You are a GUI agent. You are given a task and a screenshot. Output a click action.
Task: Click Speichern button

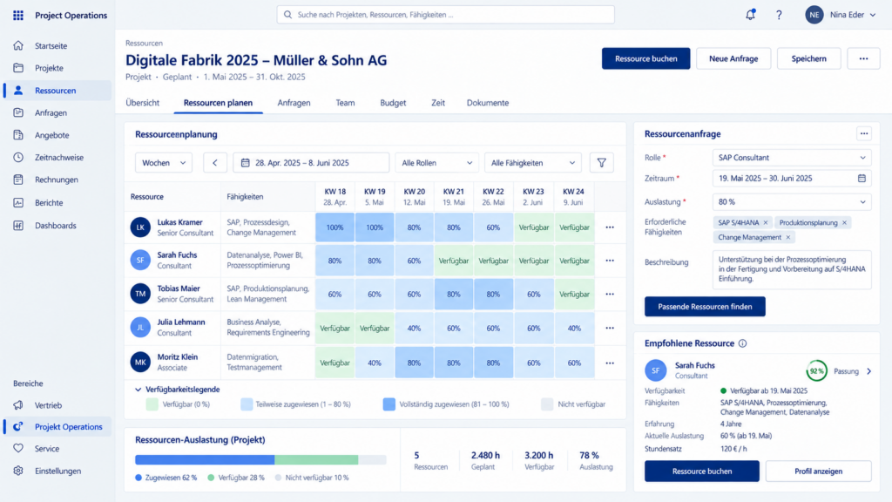[x=808, y=58]
